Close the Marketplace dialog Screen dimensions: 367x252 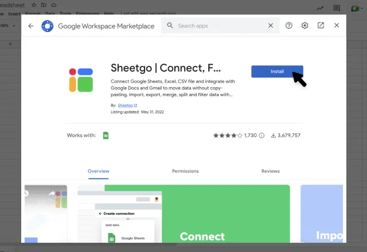(337, 25)
